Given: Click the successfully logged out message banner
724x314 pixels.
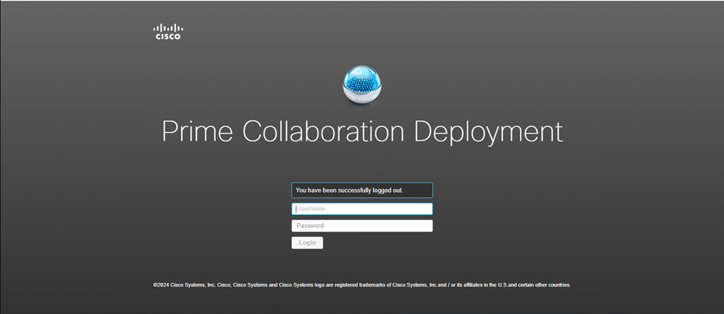Looking at the screenshot, I should (x=362, y=191).
